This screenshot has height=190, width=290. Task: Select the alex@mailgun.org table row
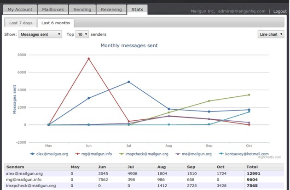tap(144, 173)
